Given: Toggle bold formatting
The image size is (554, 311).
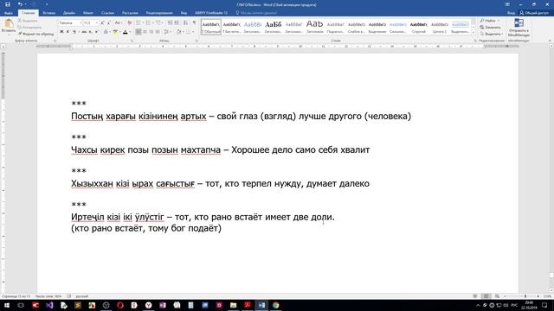Looking at the screenshot, I should tap(61, 32).
